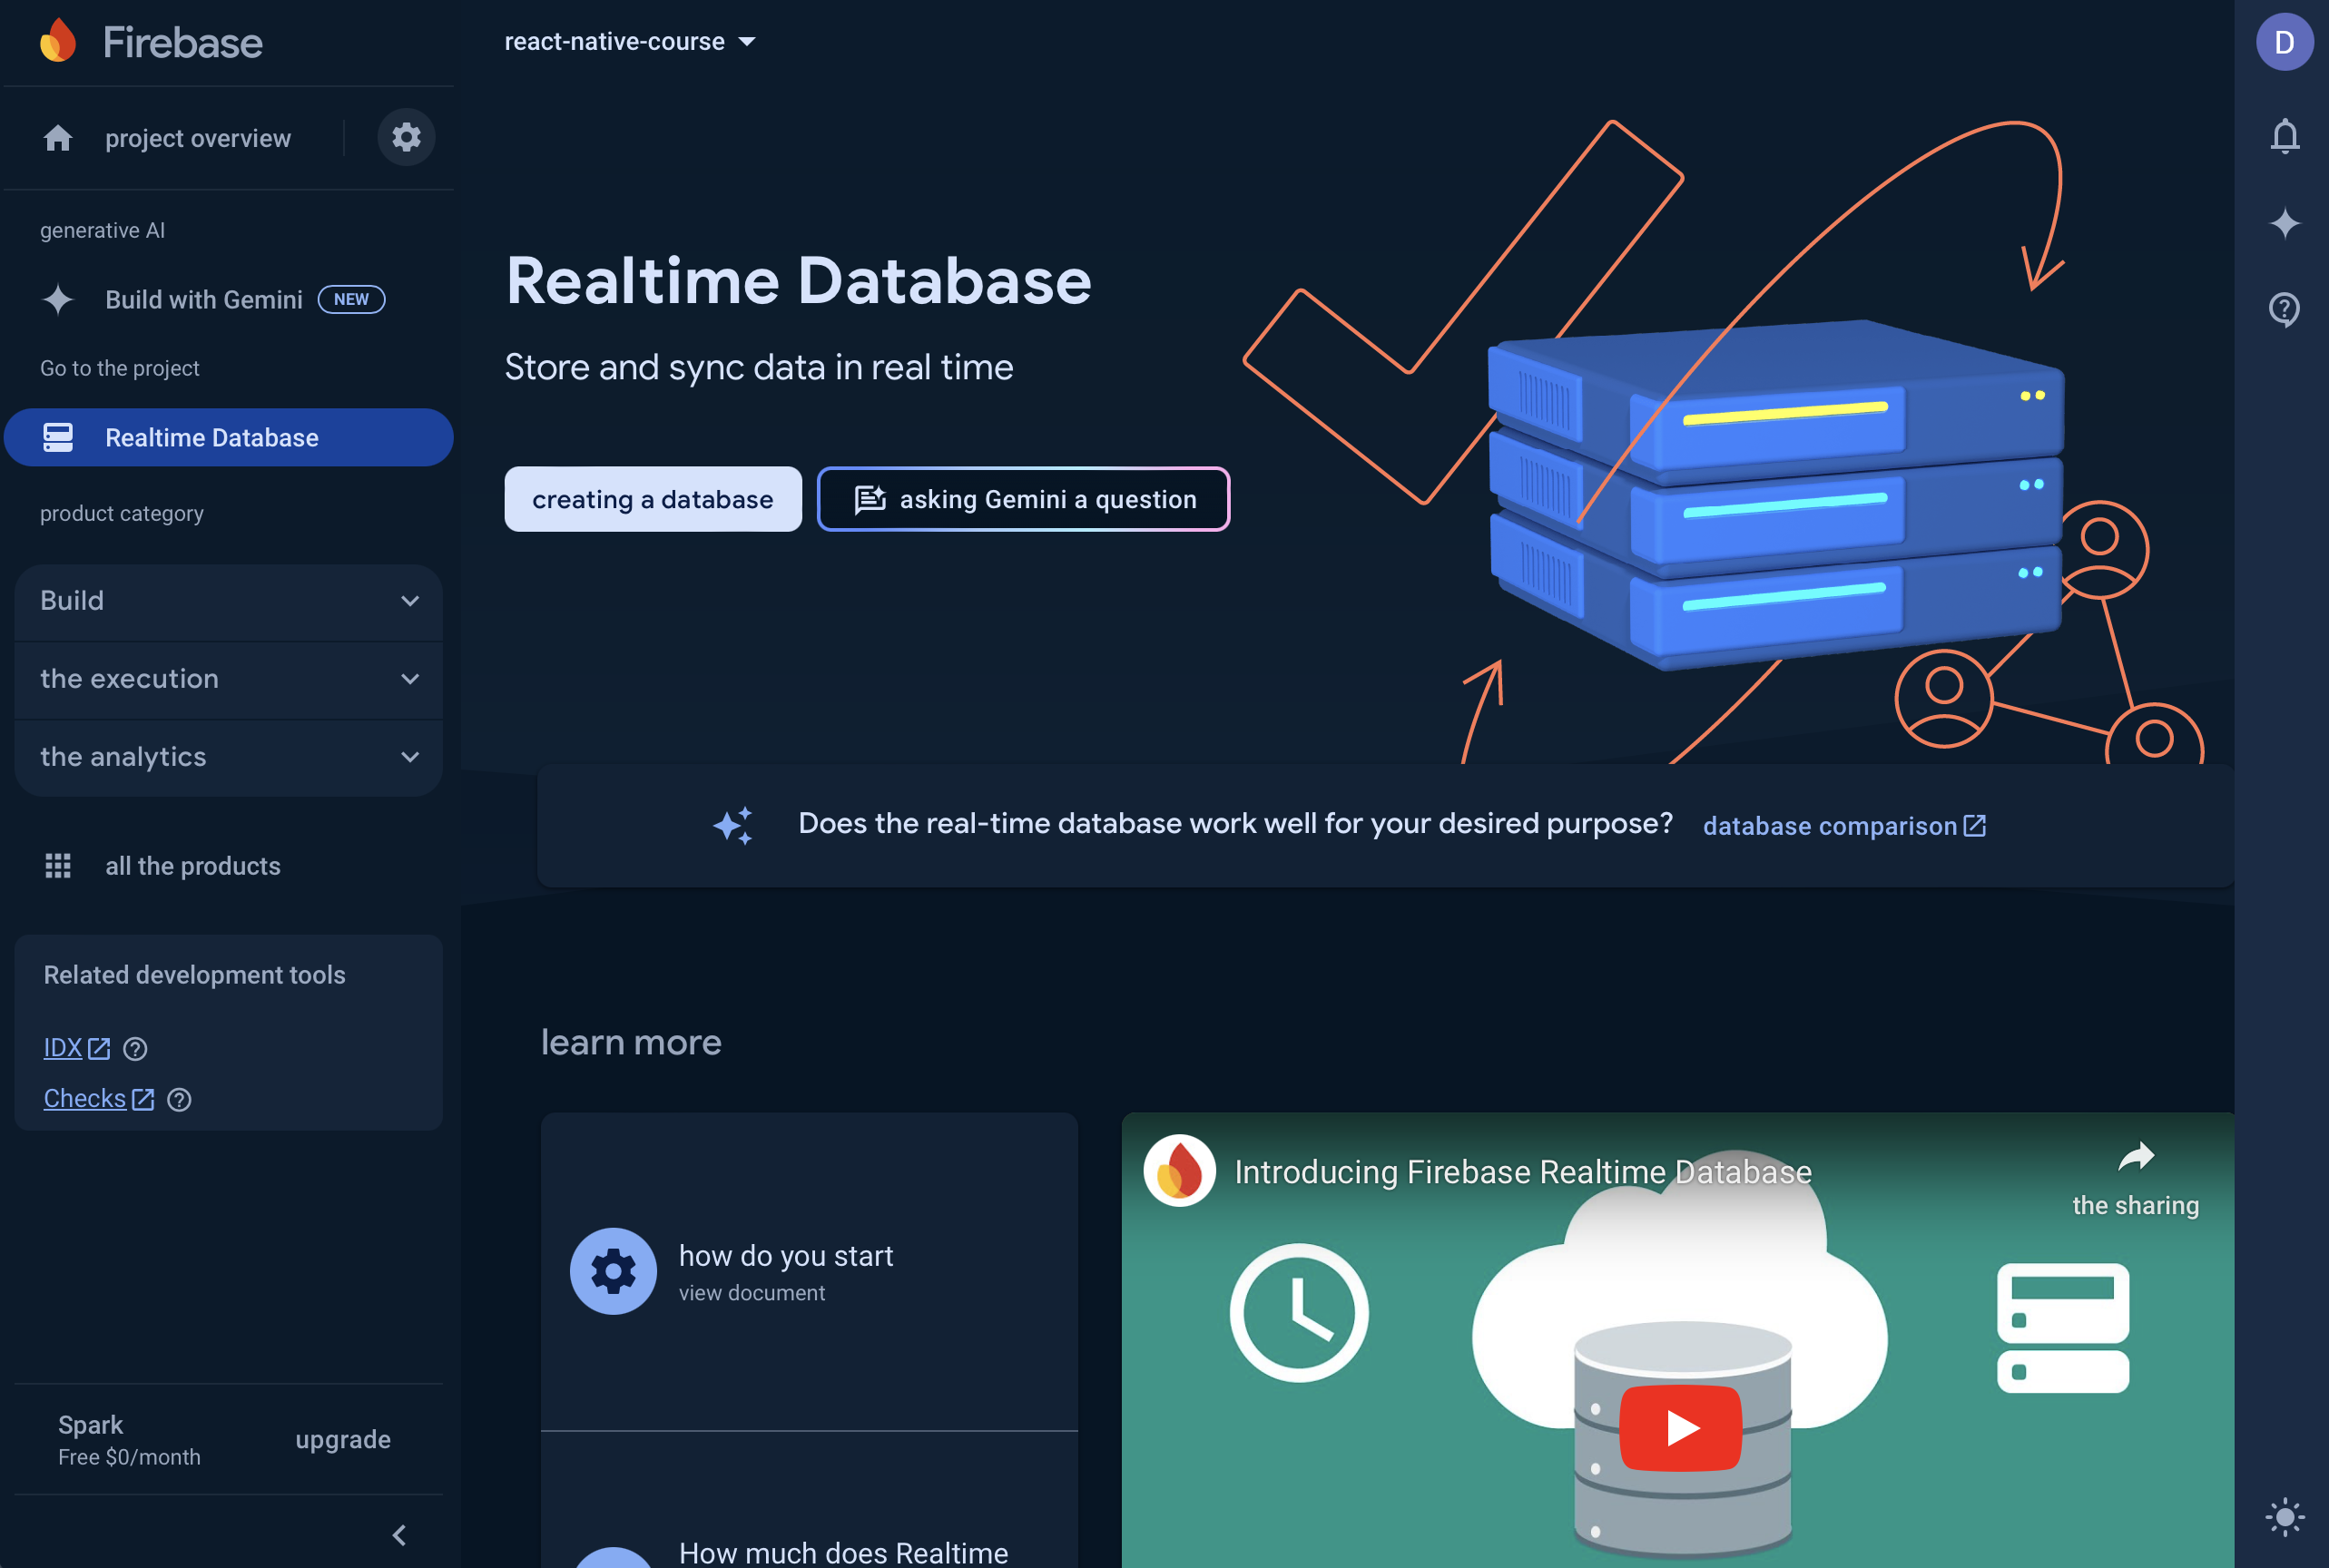The image size is (2329, 1568).
Task: Play the Introducing Firebase Realtime Database video
Action: coord(1681,1428)
